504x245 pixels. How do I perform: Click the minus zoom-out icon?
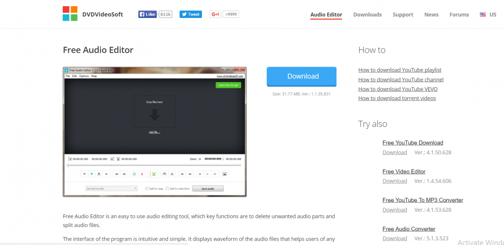[x=207, y=174]
